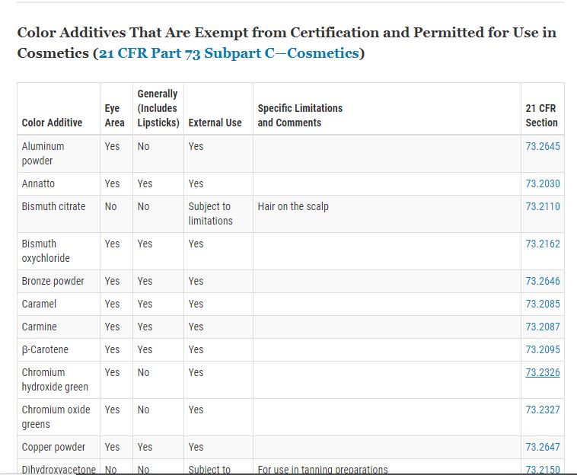Open section 73.2110 for Bismuth citrate

click(x=543, y=206)
